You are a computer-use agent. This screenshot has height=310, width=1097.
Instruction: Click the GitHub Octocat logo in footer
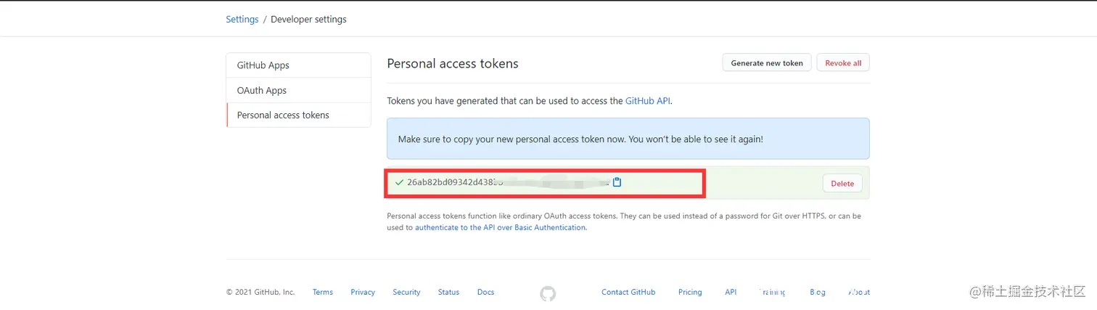tap(548, 293)
